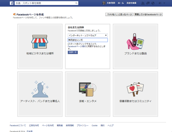Image resolution: width=172 pixels, height=132 pixels.
Task: Open Cookie footer link
Action: [x=95, y=125]
